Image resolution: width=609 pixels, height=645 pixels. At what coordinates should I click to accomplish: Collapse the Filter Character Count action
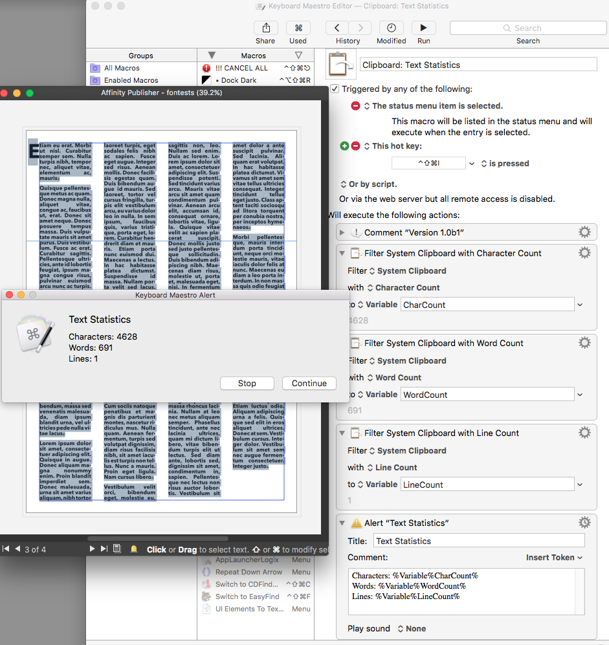(x=342, y=254)
